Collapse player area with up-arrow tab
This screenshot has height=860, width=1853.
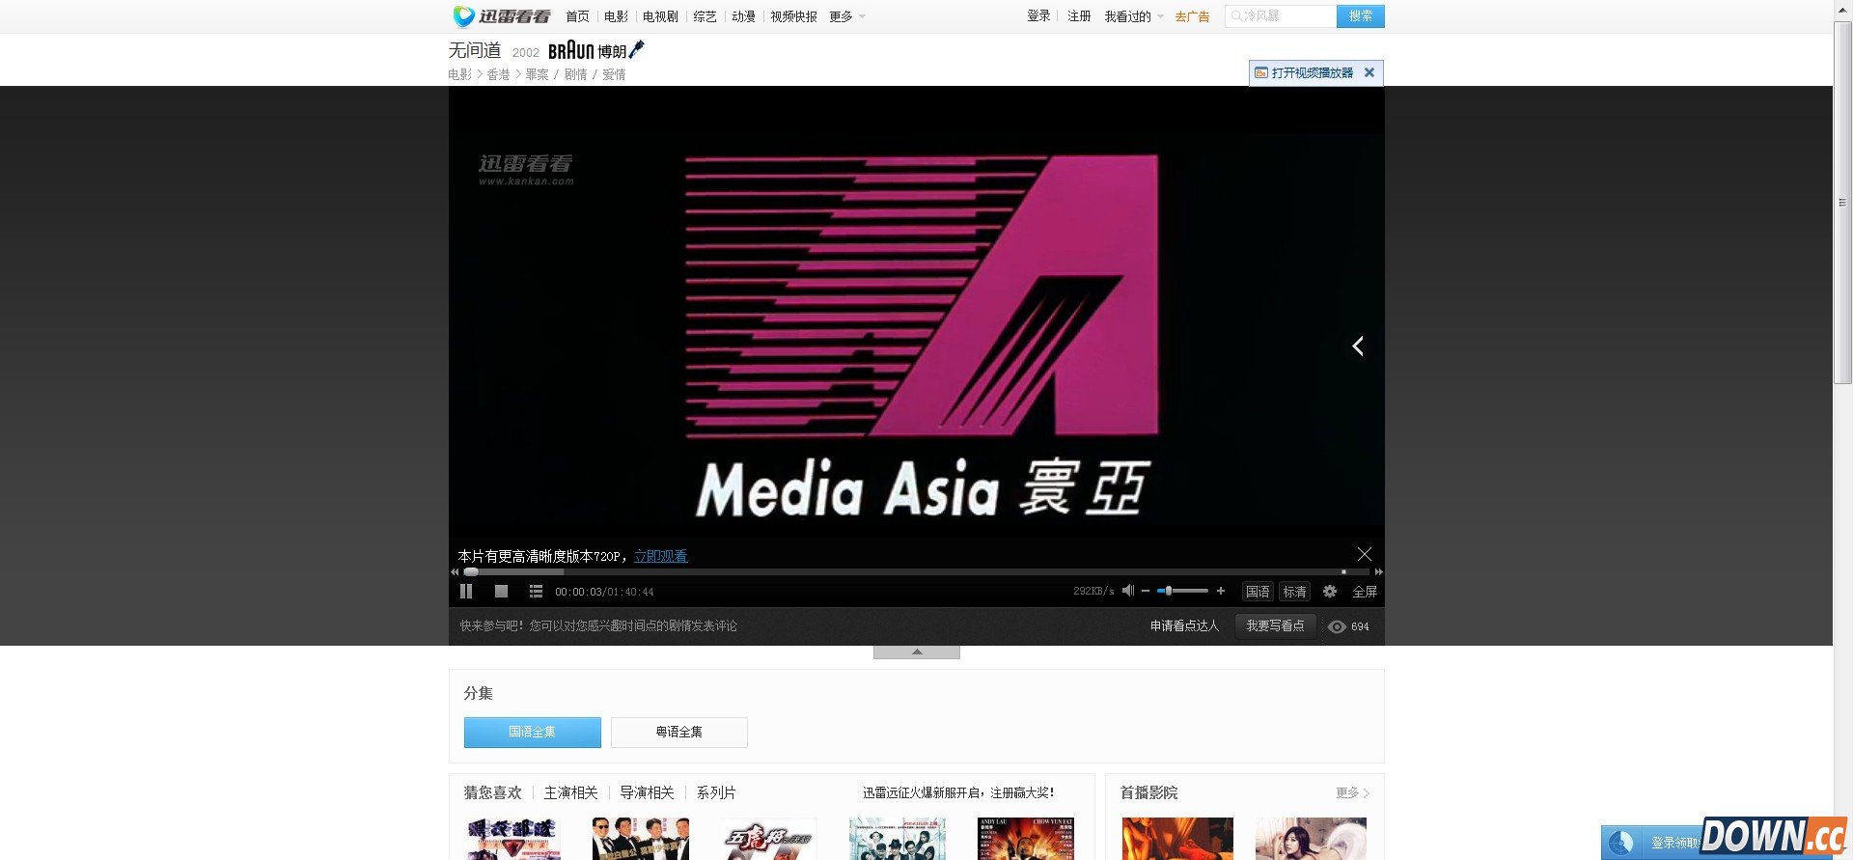tap(917, 652)
